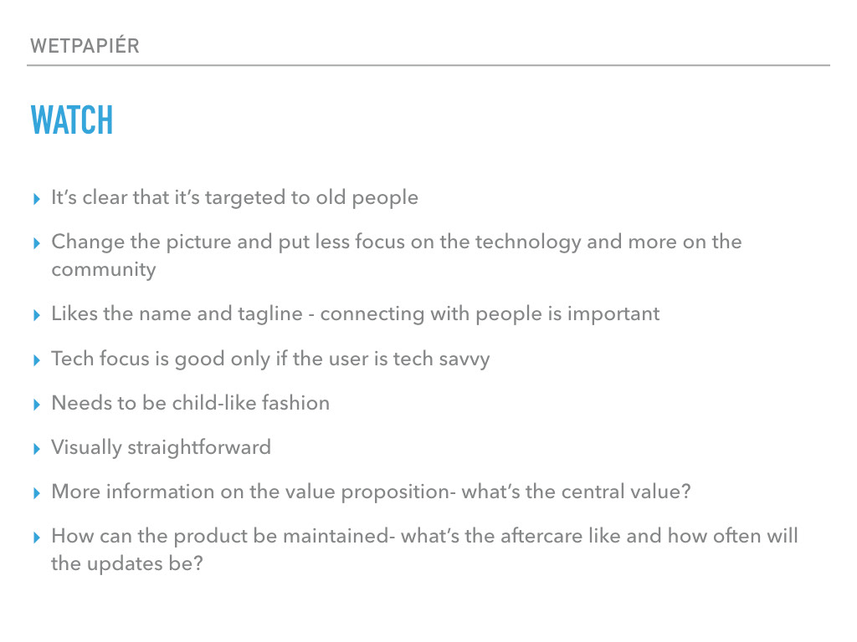857x642 pixels.
Task: Click the WETPAPIÉR header text
Action: pos(85,45)
